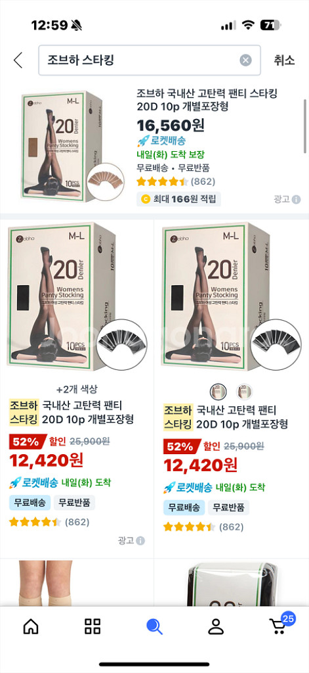This screenshot has width=309, height=673.
Task: Open the 16,560원 stocking product title
Action: pyautogui.click(x=207, y=100)
